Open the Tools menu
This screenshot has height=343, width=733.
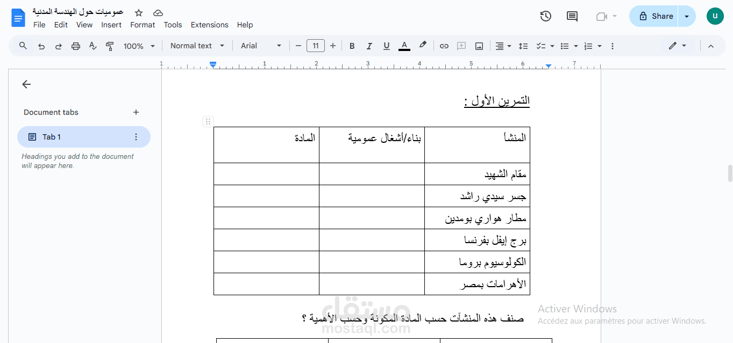coord(173,25)
